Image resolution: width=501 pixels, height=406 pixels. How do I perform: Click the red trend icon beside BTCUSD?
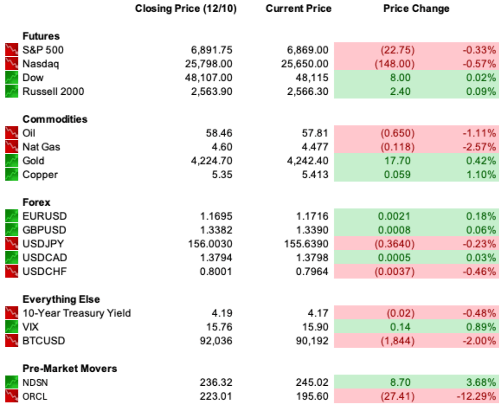pyautogui.click(x=12, y=341)
